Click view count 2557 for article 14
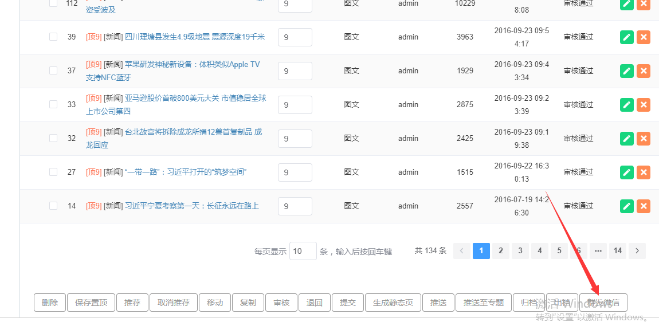659x322 pixels. (465, 206)
